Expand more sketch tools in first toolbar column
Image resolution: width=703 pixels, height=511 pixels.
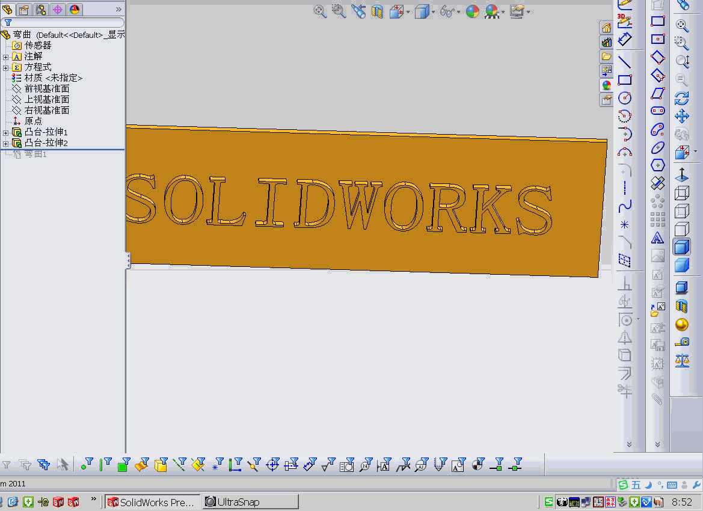[x=629, y=444]
